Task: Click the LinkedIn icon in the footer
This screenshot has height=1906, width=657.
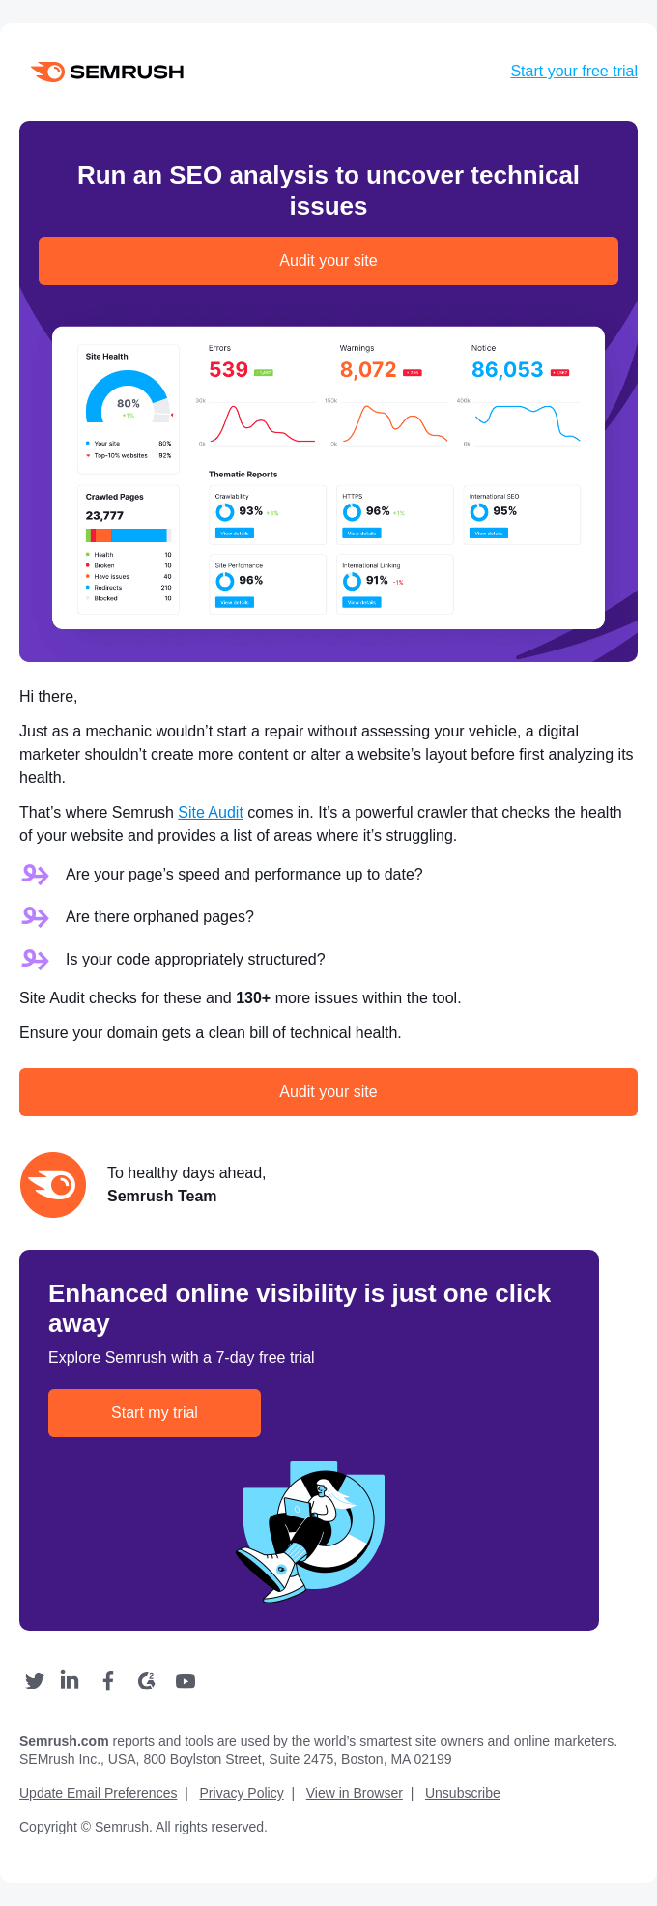Action: click(69, 1681)
